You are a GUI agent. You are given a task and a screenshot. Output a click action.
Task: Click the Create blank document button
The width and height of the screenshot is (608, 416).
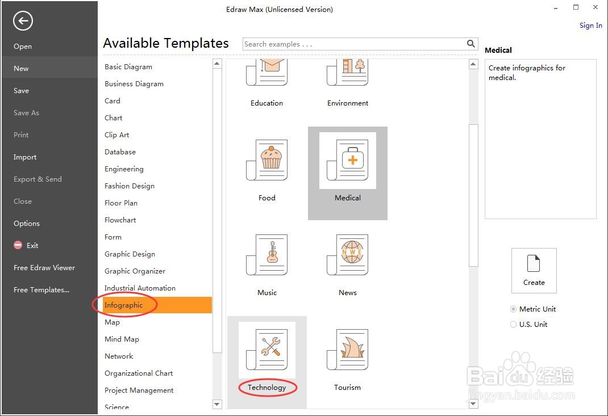pyautogui.click(x=534, y=271)
